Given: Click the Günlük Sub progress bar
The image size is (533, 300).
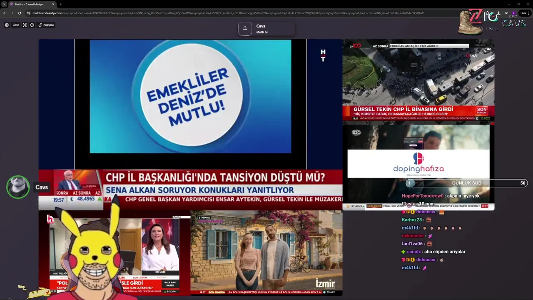Looking at the screenshot, I should [467, 183].
